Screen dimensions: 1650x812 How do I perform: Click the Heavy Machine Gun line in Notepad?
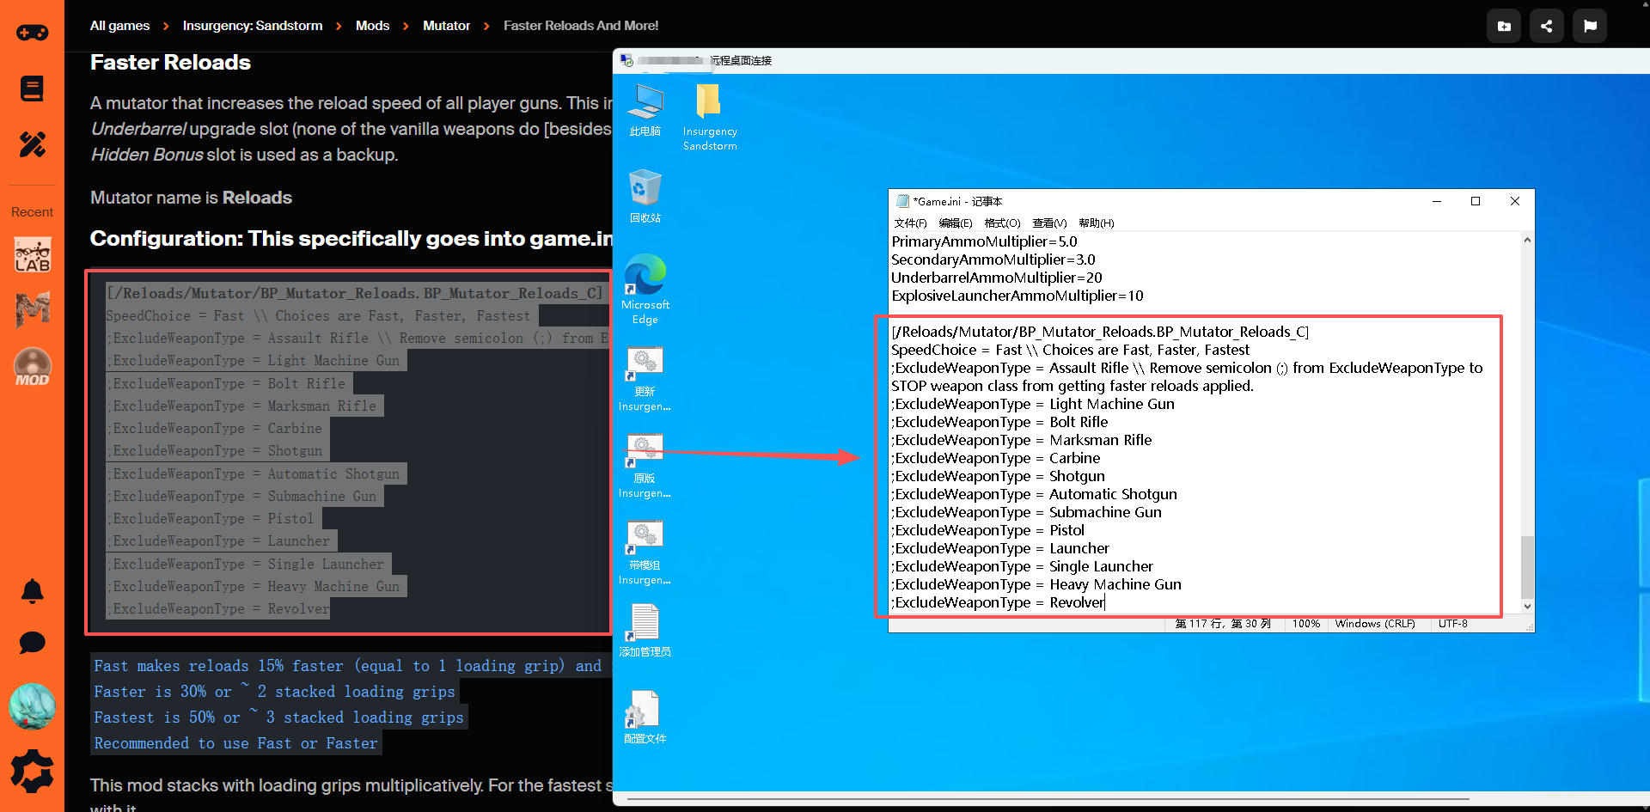(x=1036, y=584)
